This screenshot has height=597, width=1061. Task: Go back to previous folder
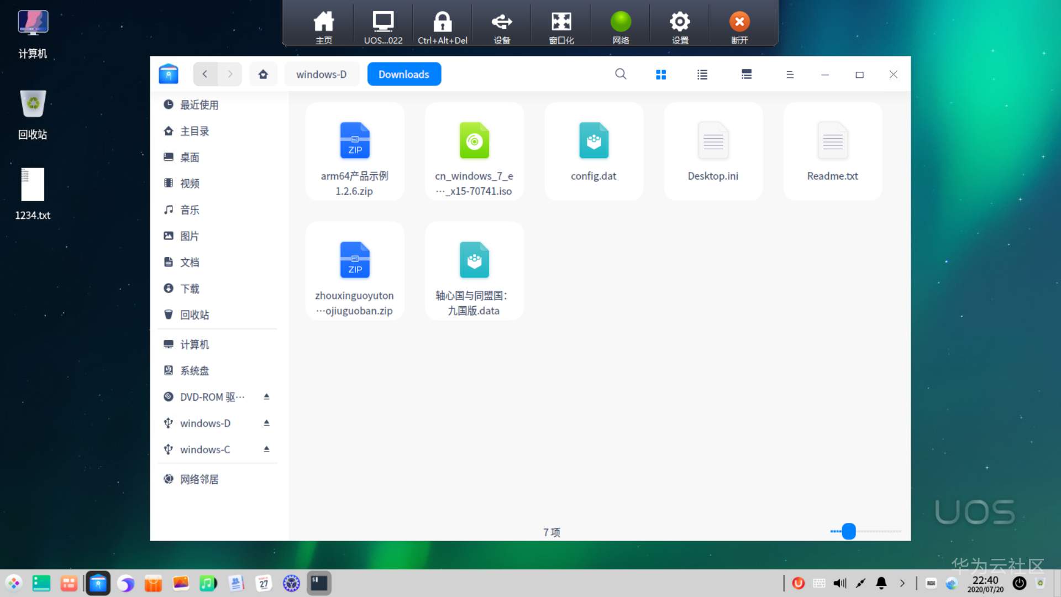[205, 74]
